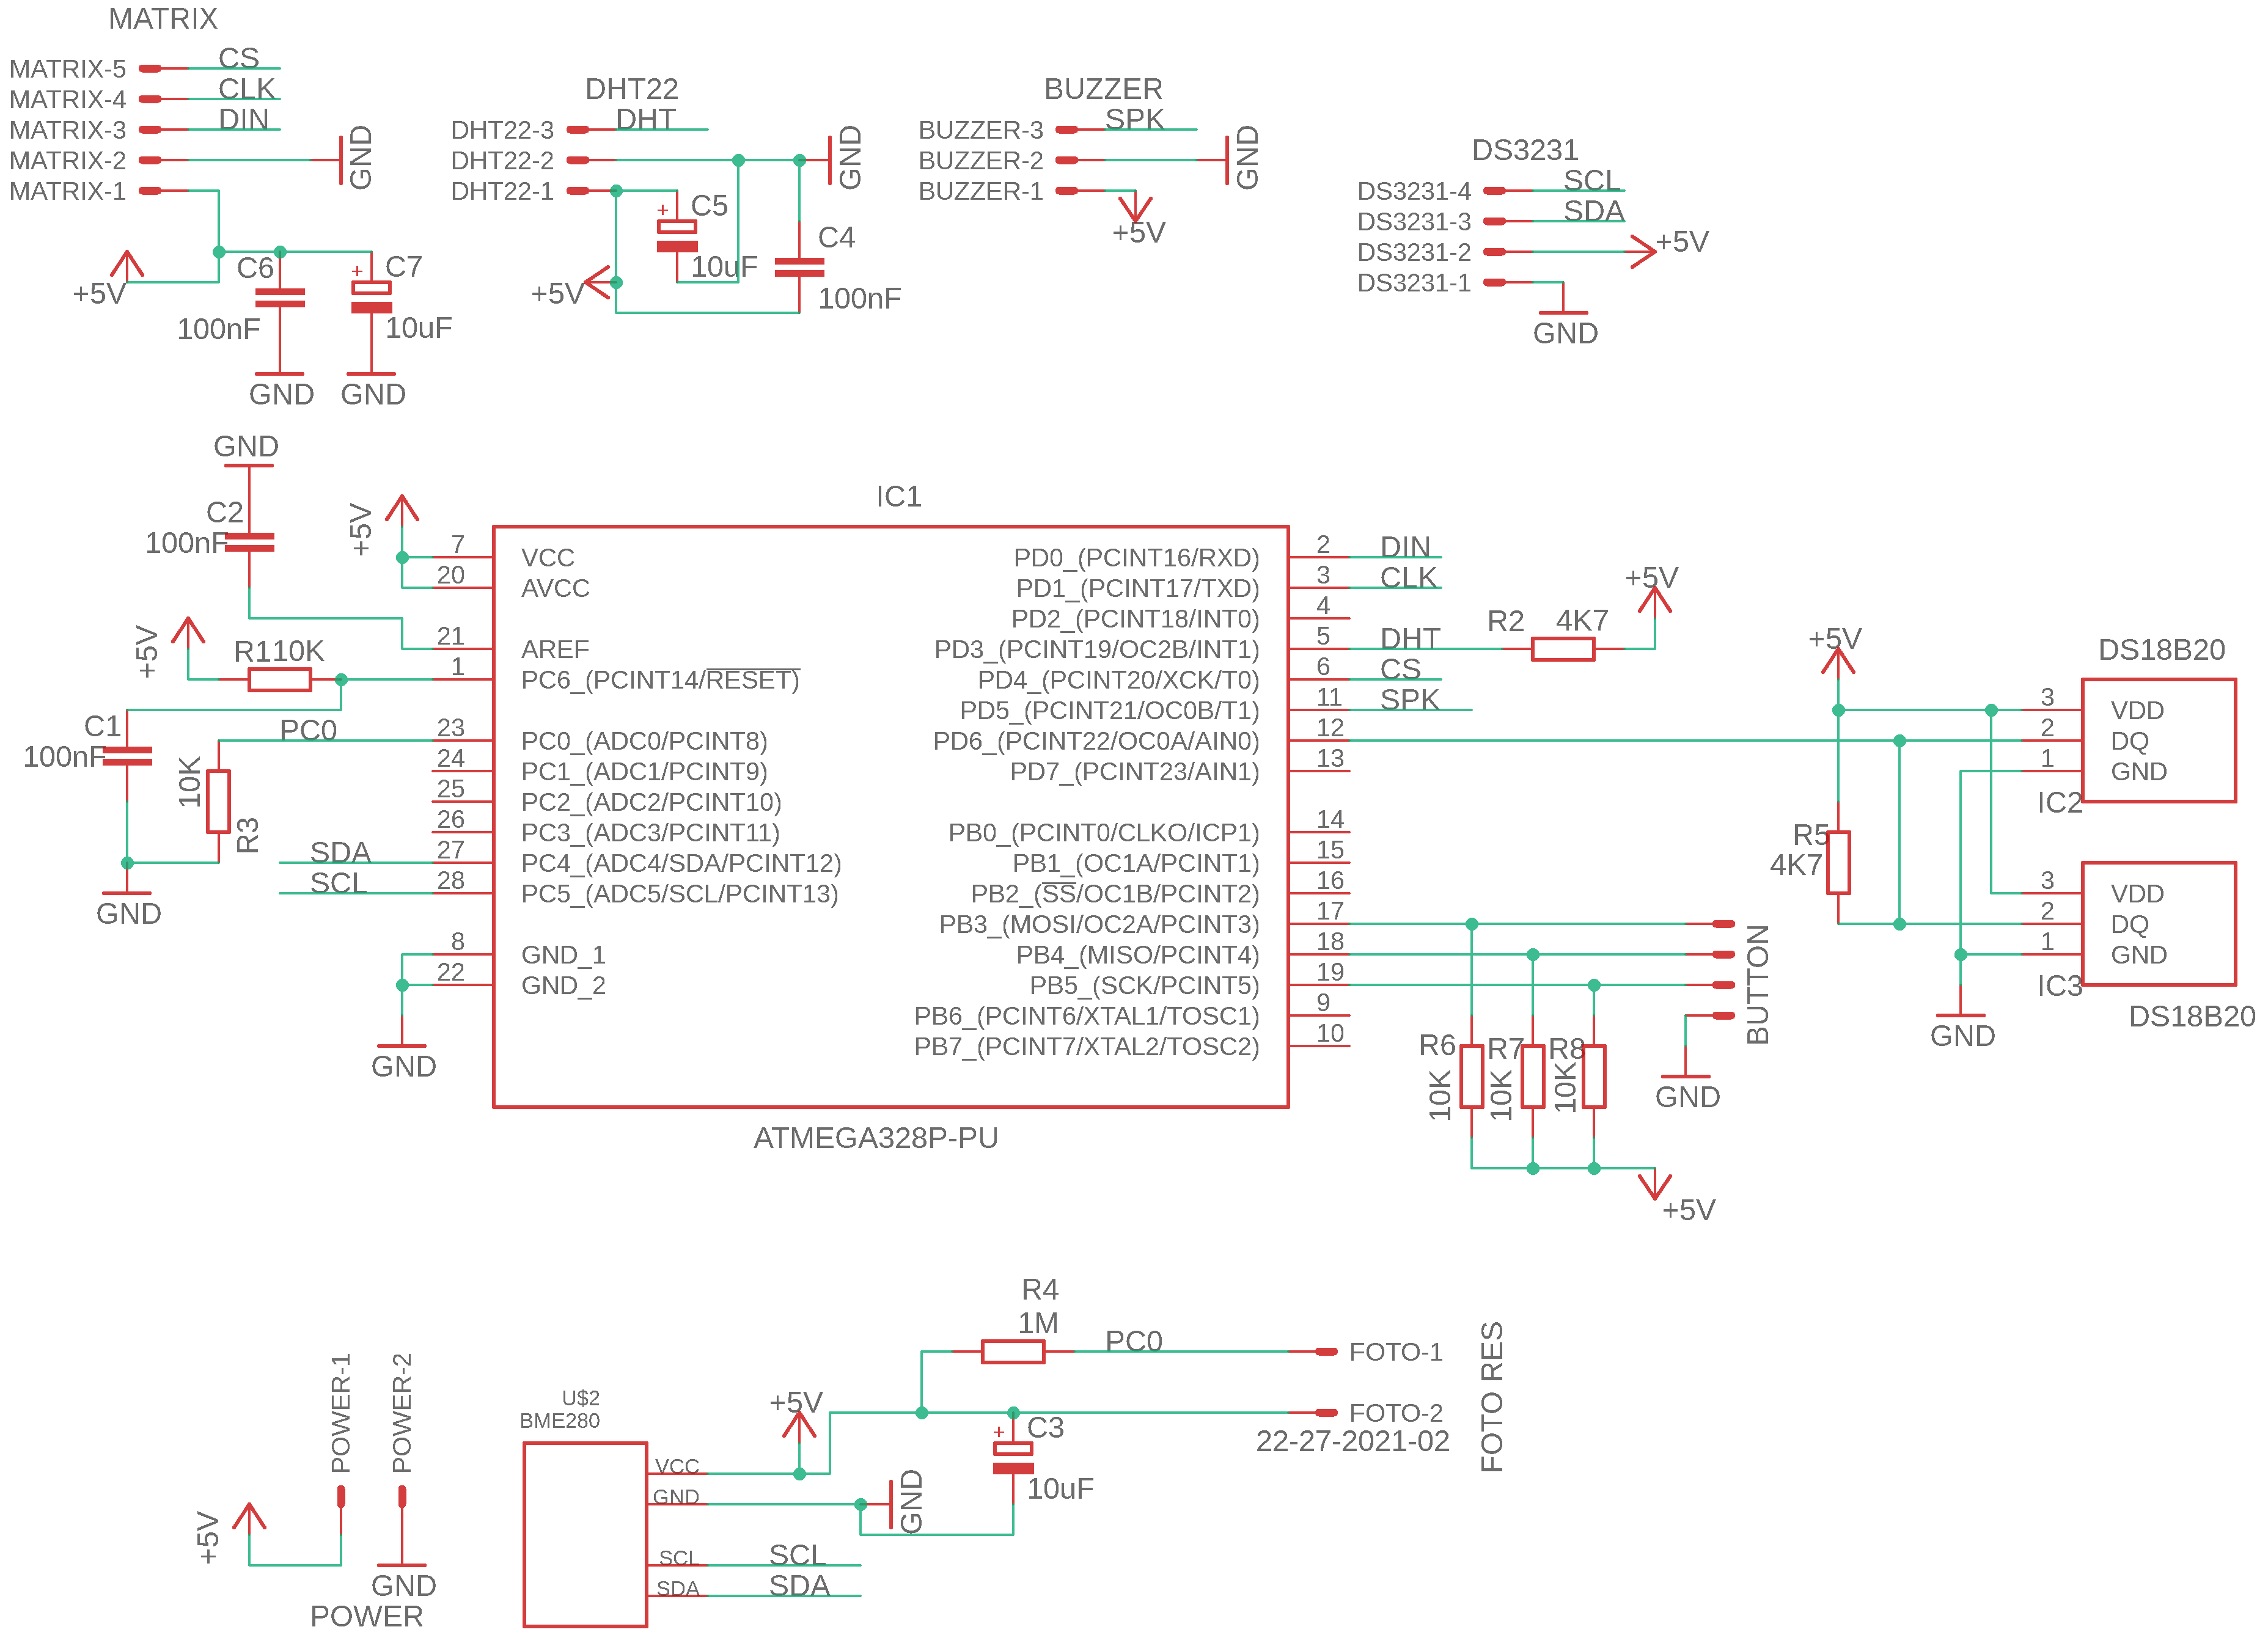The height and width of the screenshot is (1635, 2268).
Task: Select the R5 4K7 resistor
Action: coord(1838,862)
